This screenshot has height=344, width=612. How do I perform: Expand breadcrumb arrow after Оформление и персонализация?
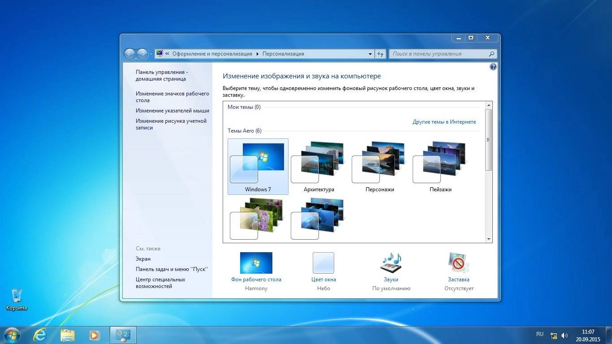[258, 54]
